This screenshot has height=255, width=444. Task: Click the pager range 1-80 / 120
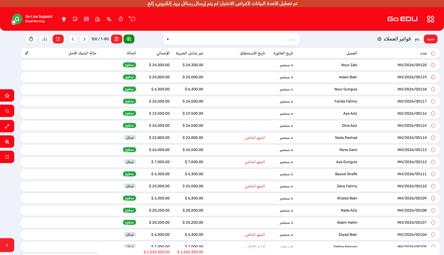click(100, 39)
